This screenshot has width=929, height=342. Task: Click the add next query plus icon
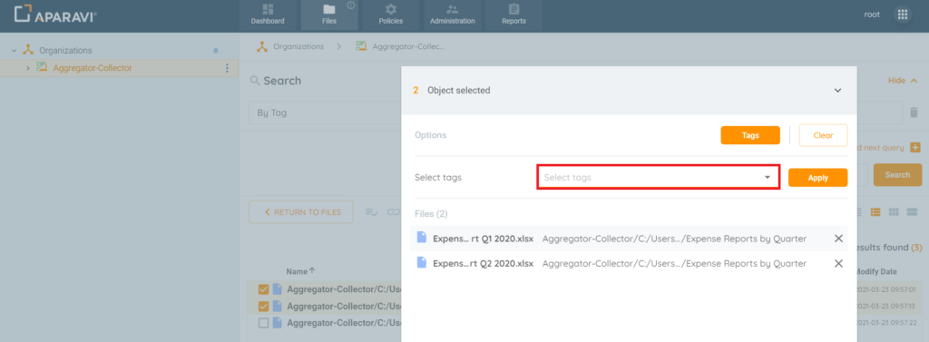[x=915, y=148]
